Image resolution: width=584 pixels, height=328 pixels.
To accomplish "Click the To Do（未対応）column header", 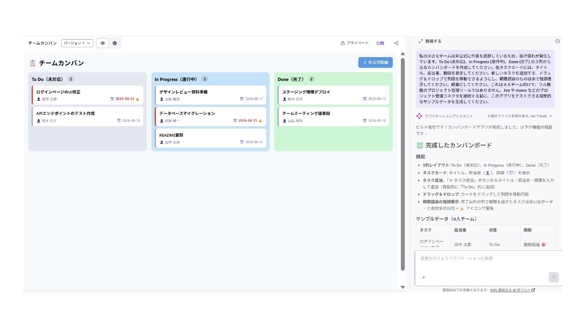I will click(x=48, y=79).
